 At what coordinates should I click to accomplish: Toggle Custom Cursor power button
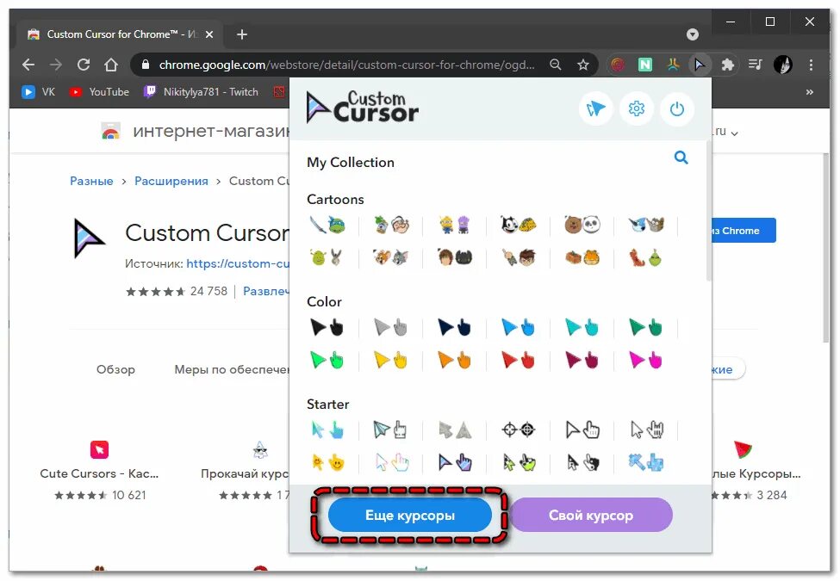pos(677,109)
